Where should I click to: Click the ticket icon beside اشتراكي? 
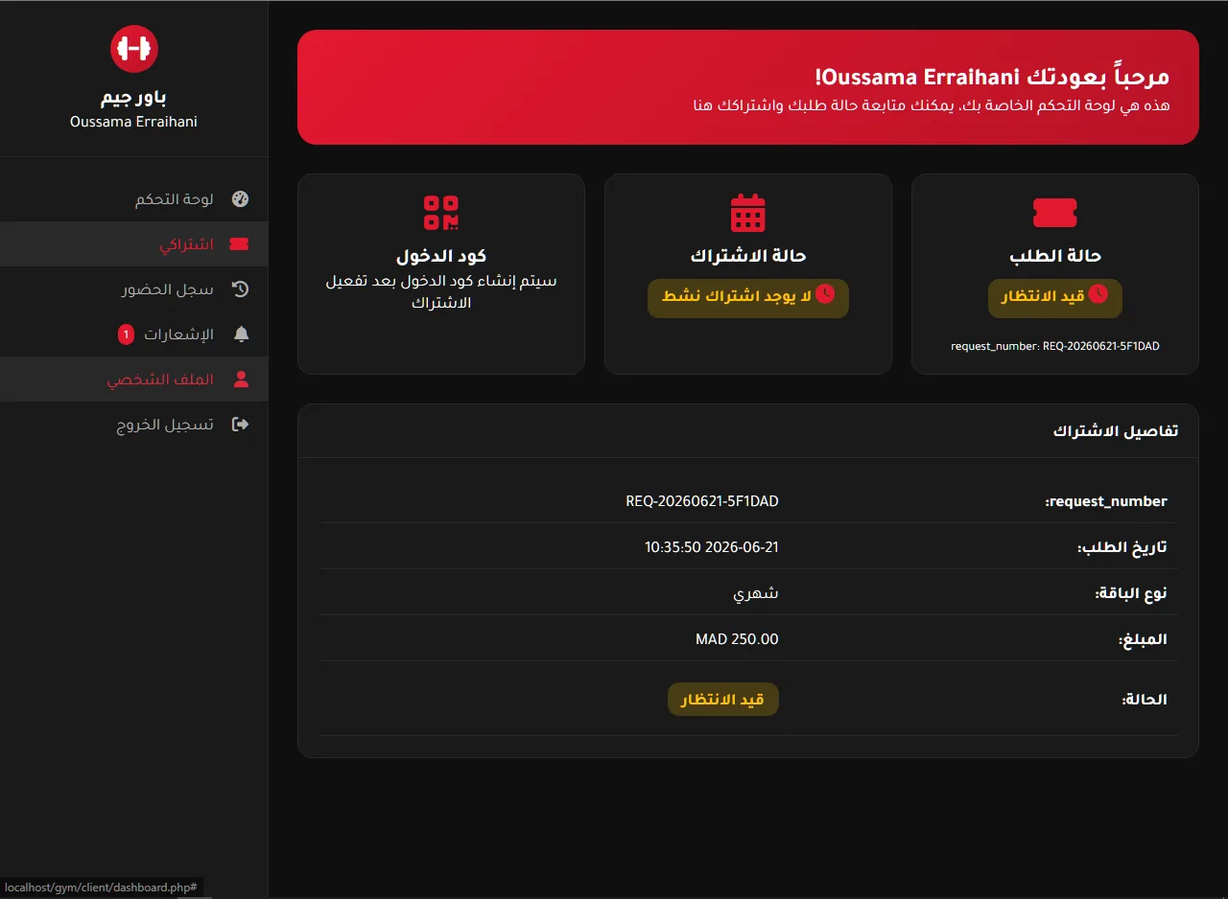point(240,244)
